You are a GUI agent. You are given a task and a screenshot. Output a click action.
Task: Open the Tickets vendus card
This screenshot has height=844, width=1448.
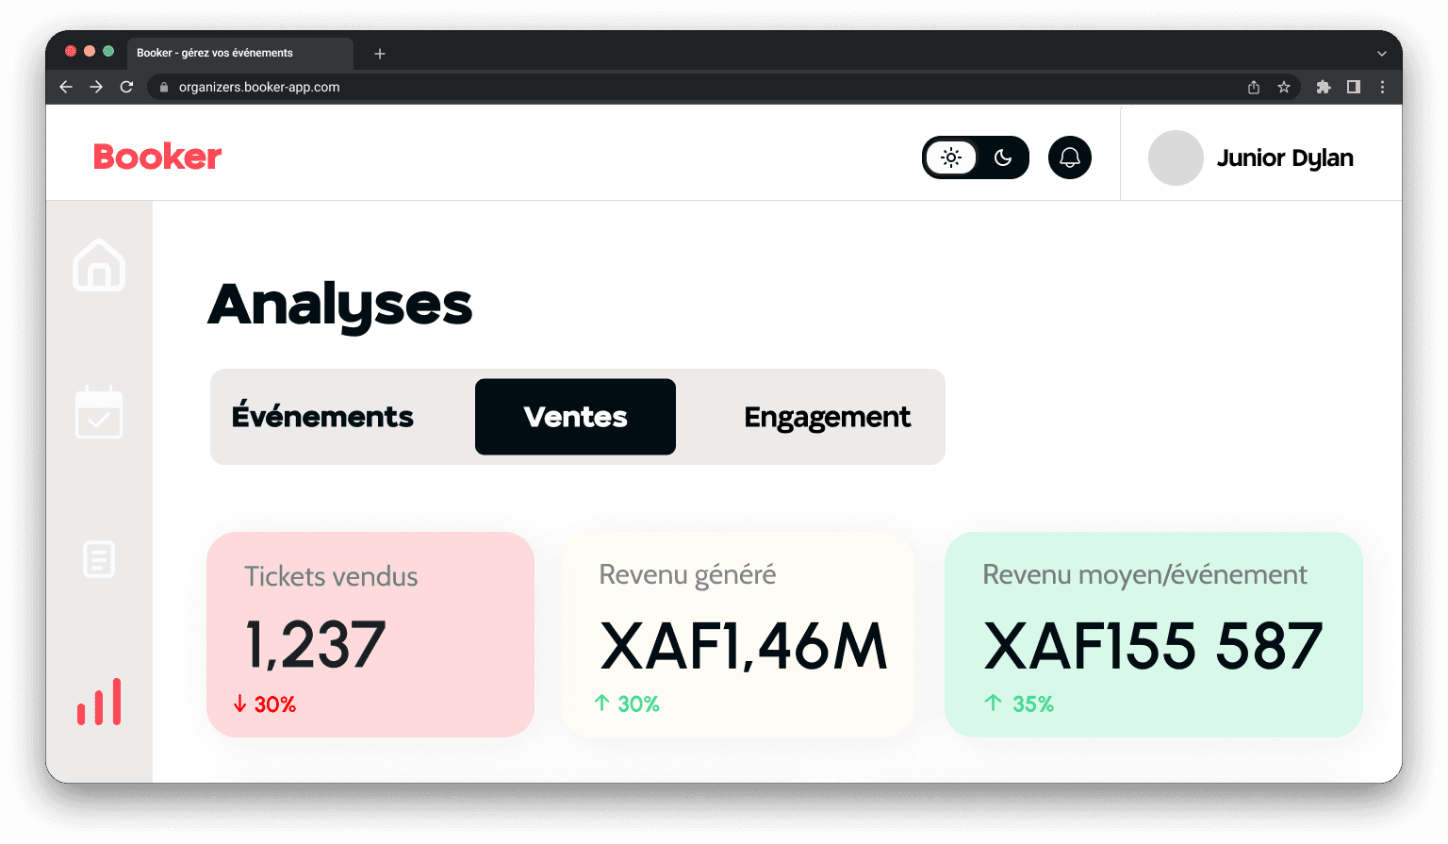click(370, 635)
